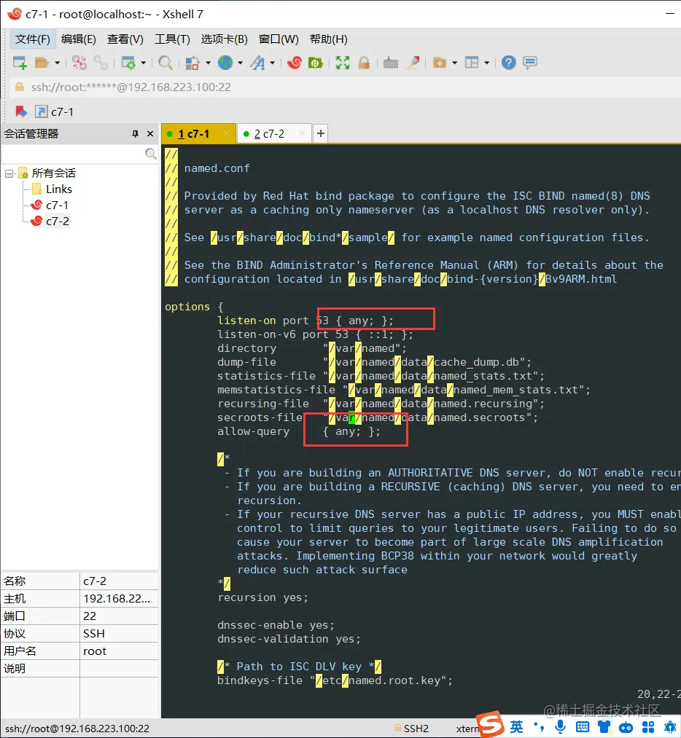Screen dimensions: 681x738
Task: Click the Open Session folder icon
Action: point(42,63)
